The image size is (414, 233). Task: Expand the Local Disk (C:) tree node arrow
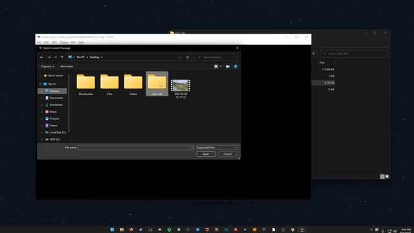coord(42,132)
